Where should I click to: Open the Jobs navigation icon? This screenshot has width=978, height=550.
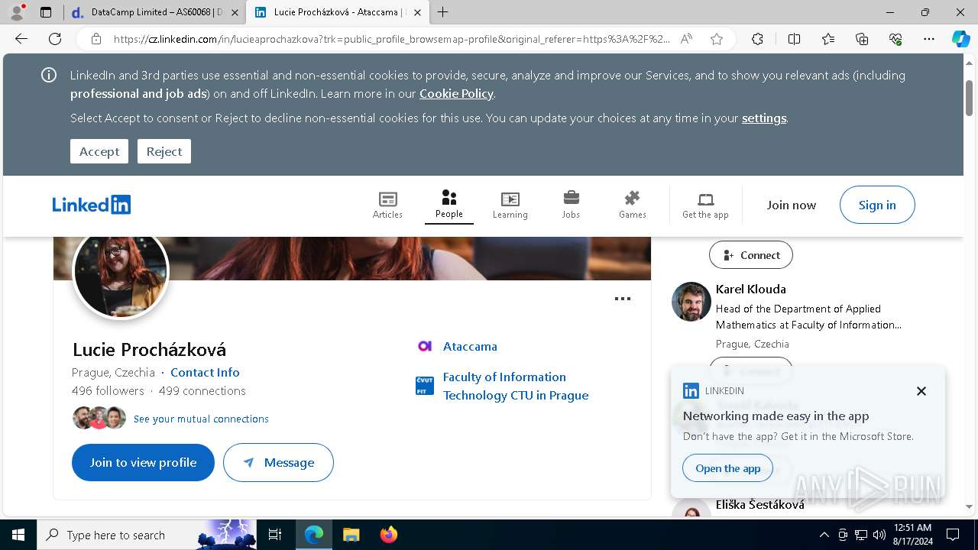(x=571, y=205)
